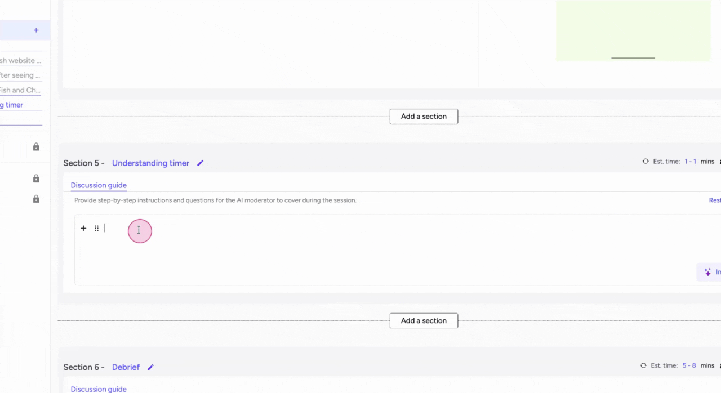Click the plus icon inside the discussion guide editor
721x393 pixels.
pyautogui.click(x=83, y=228)
